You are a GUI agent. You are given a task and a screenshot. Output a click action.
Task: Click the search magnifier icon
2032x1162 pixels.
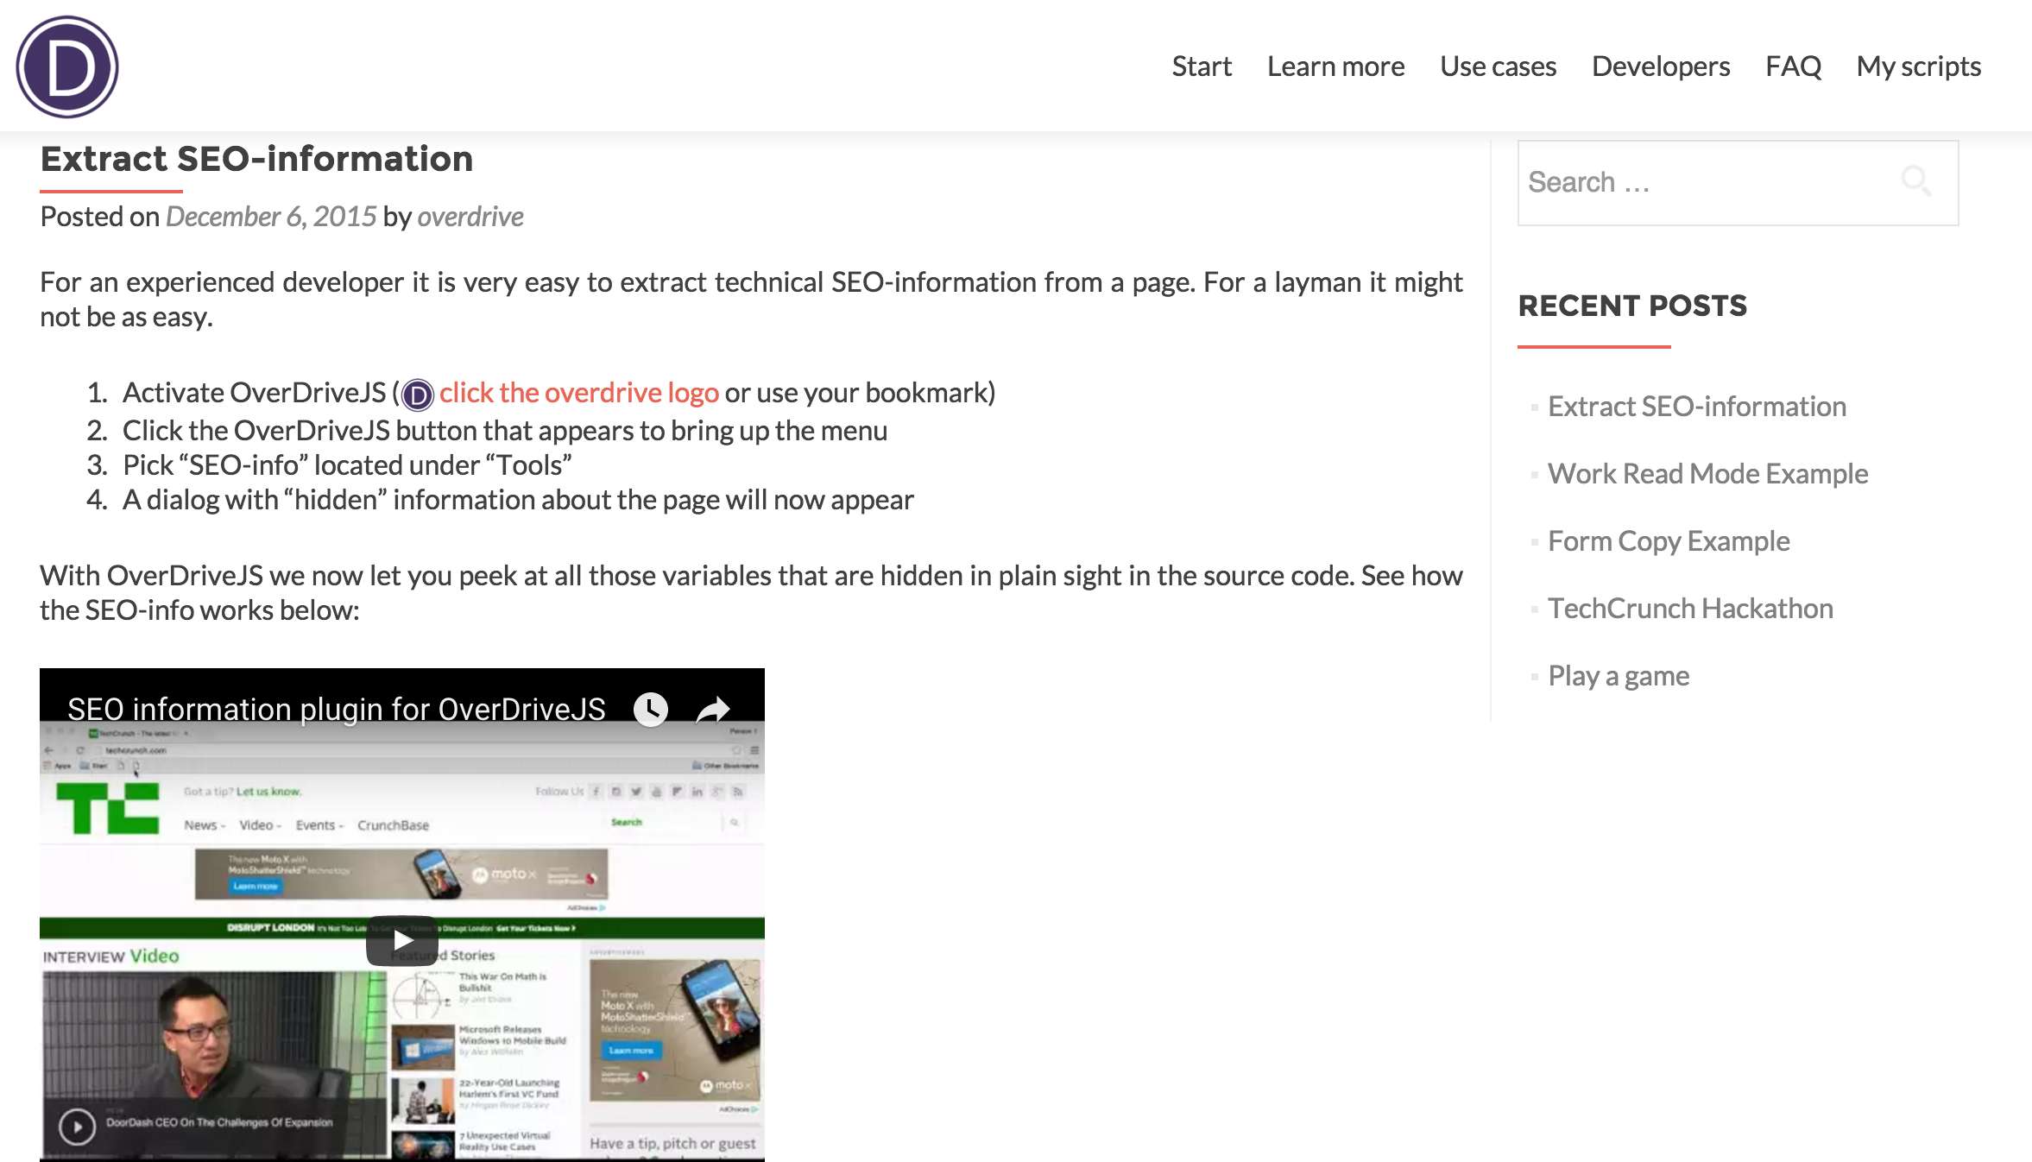point(1915,181)
